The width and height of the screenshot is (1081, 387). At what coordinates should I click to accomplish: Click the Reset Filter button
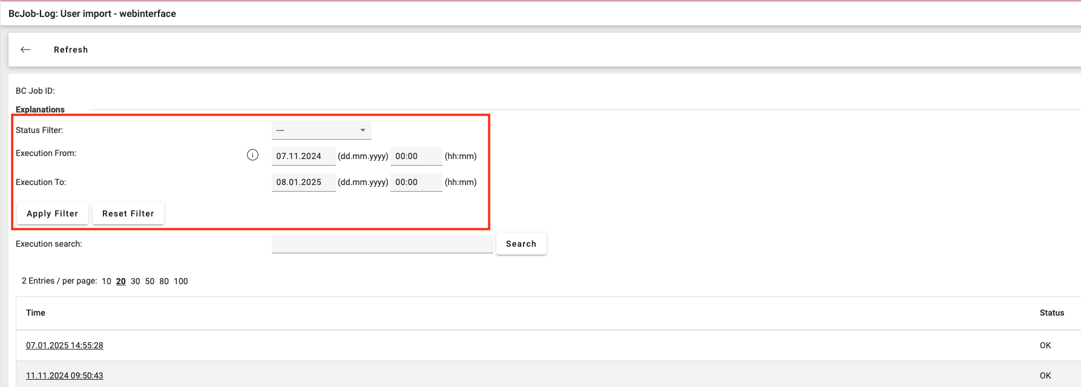pyautogui.click(x=128, y=213)
